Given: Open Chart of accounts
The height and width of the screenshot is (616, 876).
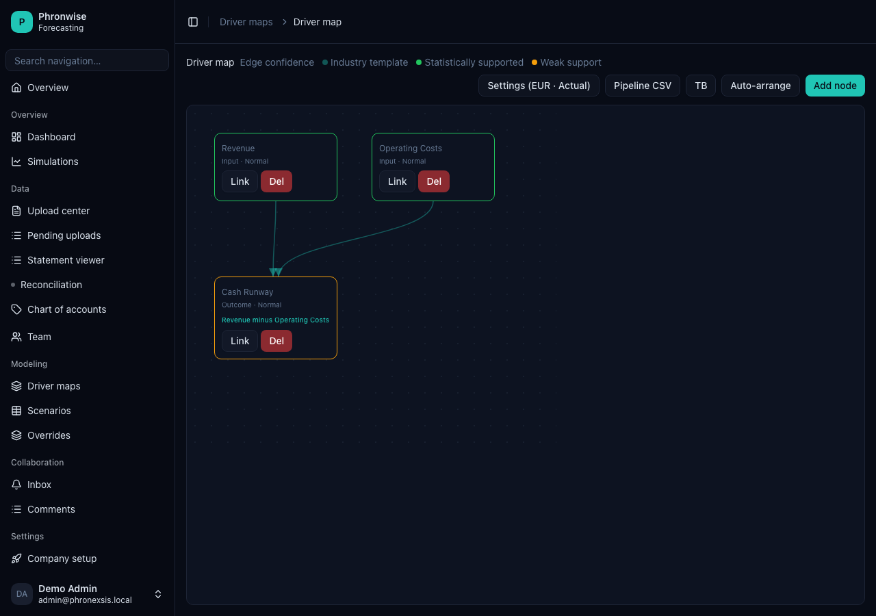Looking at the screenshot, I should coord(87,309).
